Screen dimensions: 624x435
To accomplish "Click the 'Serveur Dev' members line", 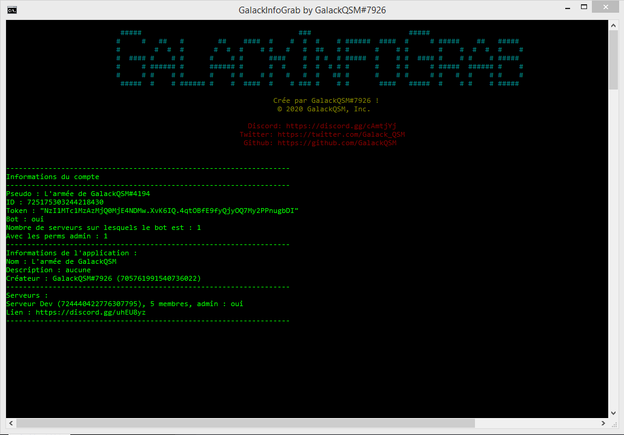I will point(125,304).
